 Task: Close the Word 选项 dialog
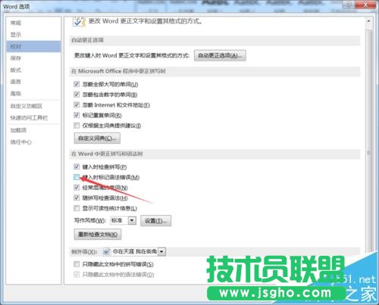(366, 5)
